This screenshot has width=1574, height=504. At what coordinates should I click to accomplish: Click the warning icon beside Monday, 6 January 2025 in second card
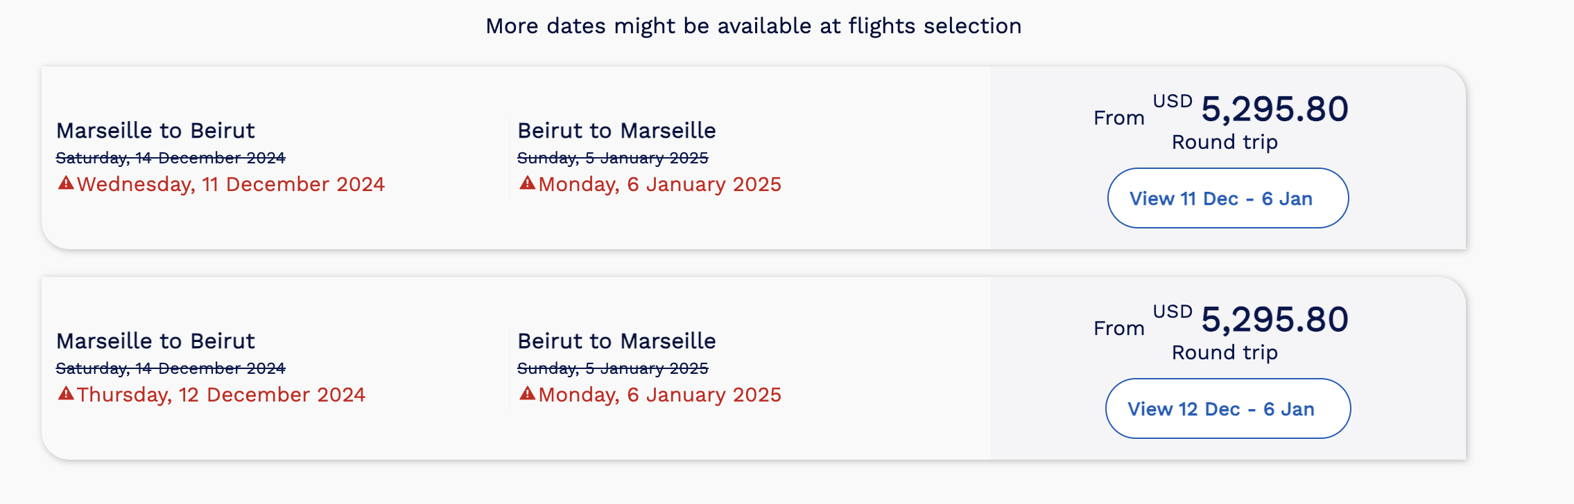click(528, 395)
